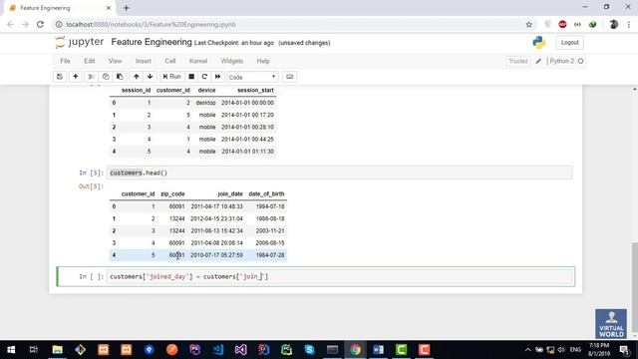
Task: Go back in browser history
Action: point(10,24)
